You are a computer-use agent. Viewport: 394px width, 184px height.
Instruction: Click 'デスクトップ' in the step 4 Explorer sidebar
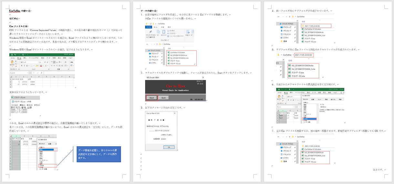pos(286,27)
